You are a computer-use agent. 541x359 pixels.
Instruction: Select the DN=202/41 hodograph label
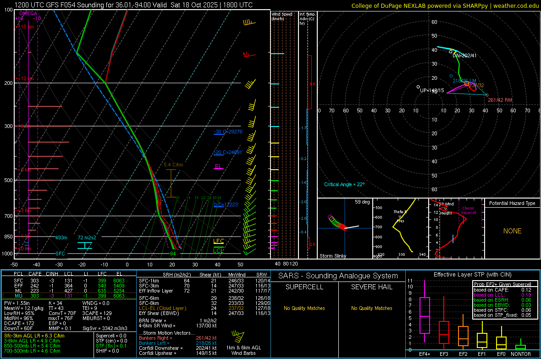click(x=464, y=55)
